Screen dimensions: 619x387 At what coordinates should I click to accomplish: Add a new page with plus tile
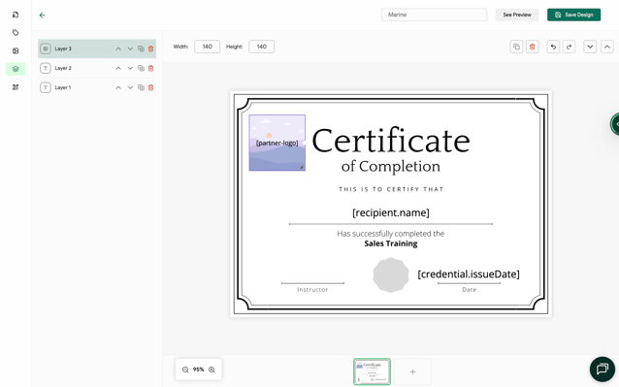(x=412, y=371)
